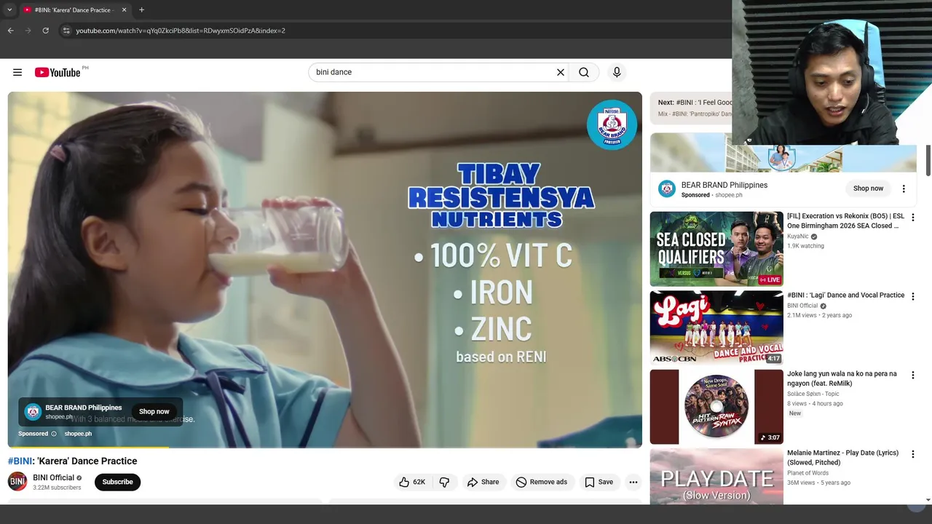
Task: Play the 'Lagi' Dance and Vocal Practice thumbnail
Action: click(x=716, y=327)
